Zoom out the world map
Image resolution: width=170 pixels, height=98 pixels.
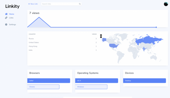pos(101,37)
